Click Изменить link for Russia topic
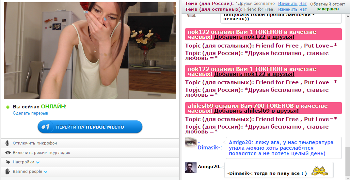The image size is (350, 180). click(x=288, y=4)
